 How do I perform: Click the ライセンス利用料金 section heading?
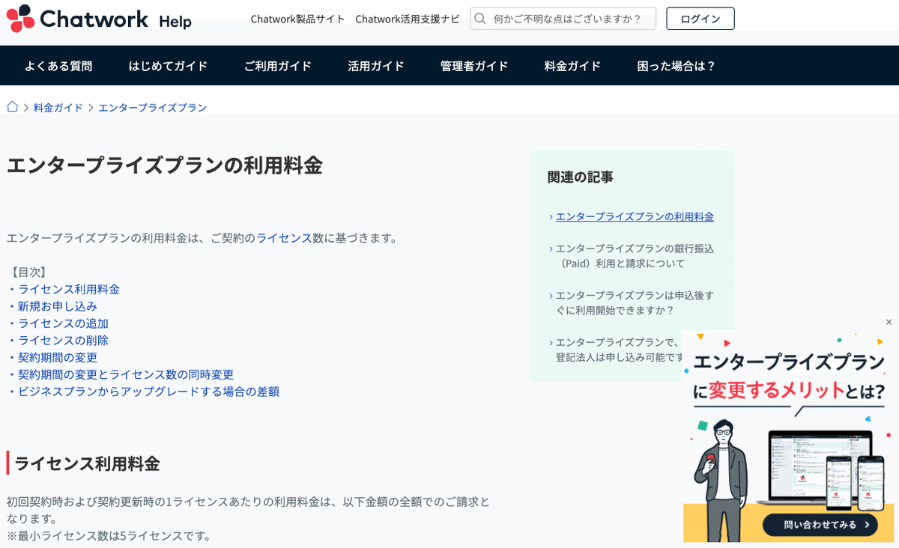[87, 463]
